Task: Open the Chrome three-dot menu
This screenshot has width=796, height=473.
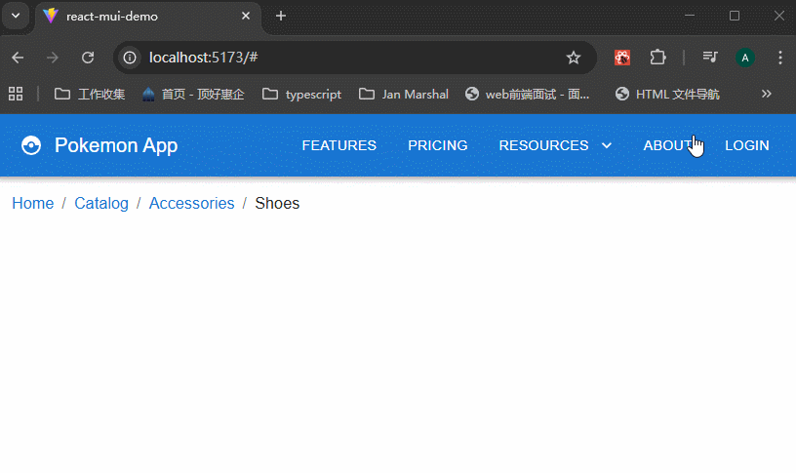Action: (x=779, y=58)
